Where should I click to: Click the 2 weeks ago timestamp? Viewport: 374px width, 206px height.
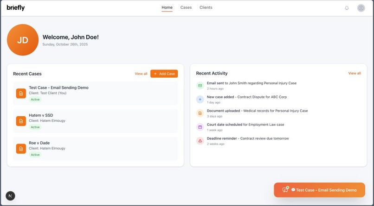point(216,144)
